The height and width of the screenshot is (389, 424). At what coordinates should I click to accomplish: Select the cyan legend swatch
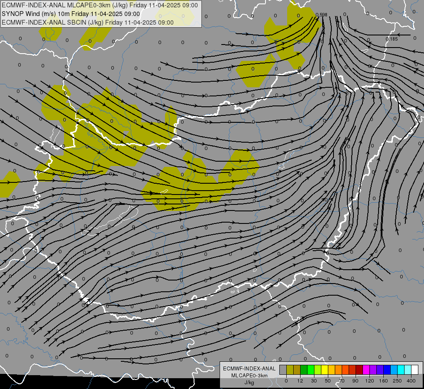pyautogui.click(x=401, y=370)
